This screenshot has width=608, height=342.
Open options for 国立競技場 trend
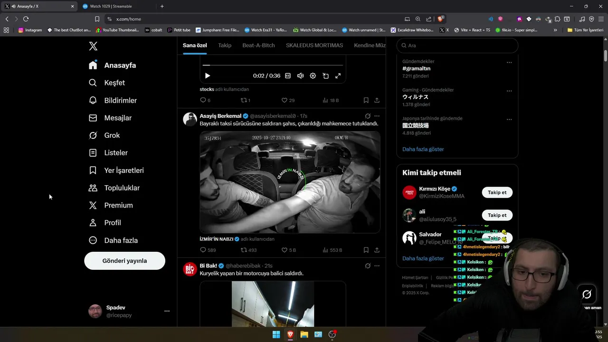click(x=509, y=119)
